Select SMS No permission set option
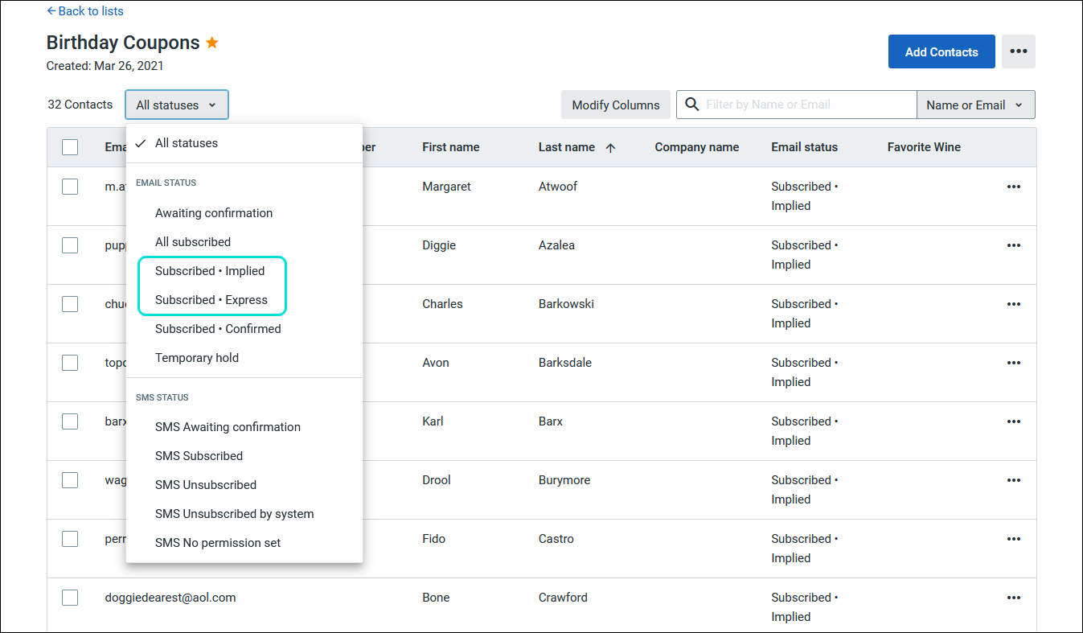The height and width of the screenshot is (633, 1083). click(x=244, y=543)
